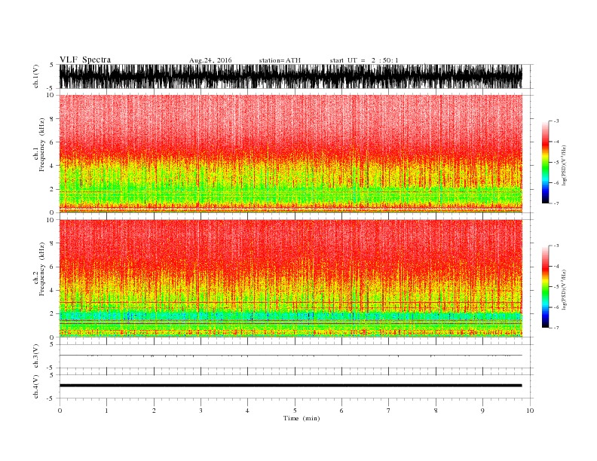Click the time axis tick label "5"
597x461 pixels.
(x=295, y=411)
